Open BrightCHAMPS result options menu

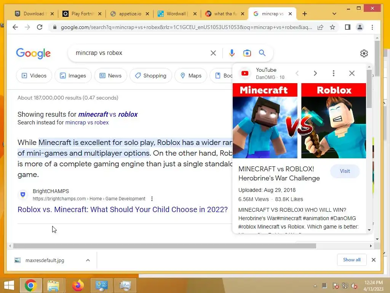(152, 199)
